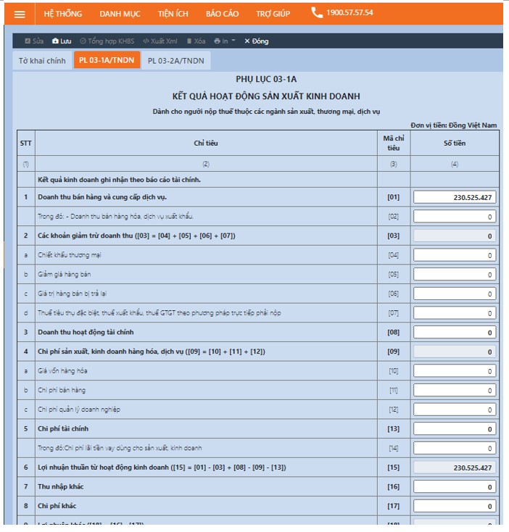Click the Sửa edit button
Screen dimensions: 509x532
click(34, 41)
